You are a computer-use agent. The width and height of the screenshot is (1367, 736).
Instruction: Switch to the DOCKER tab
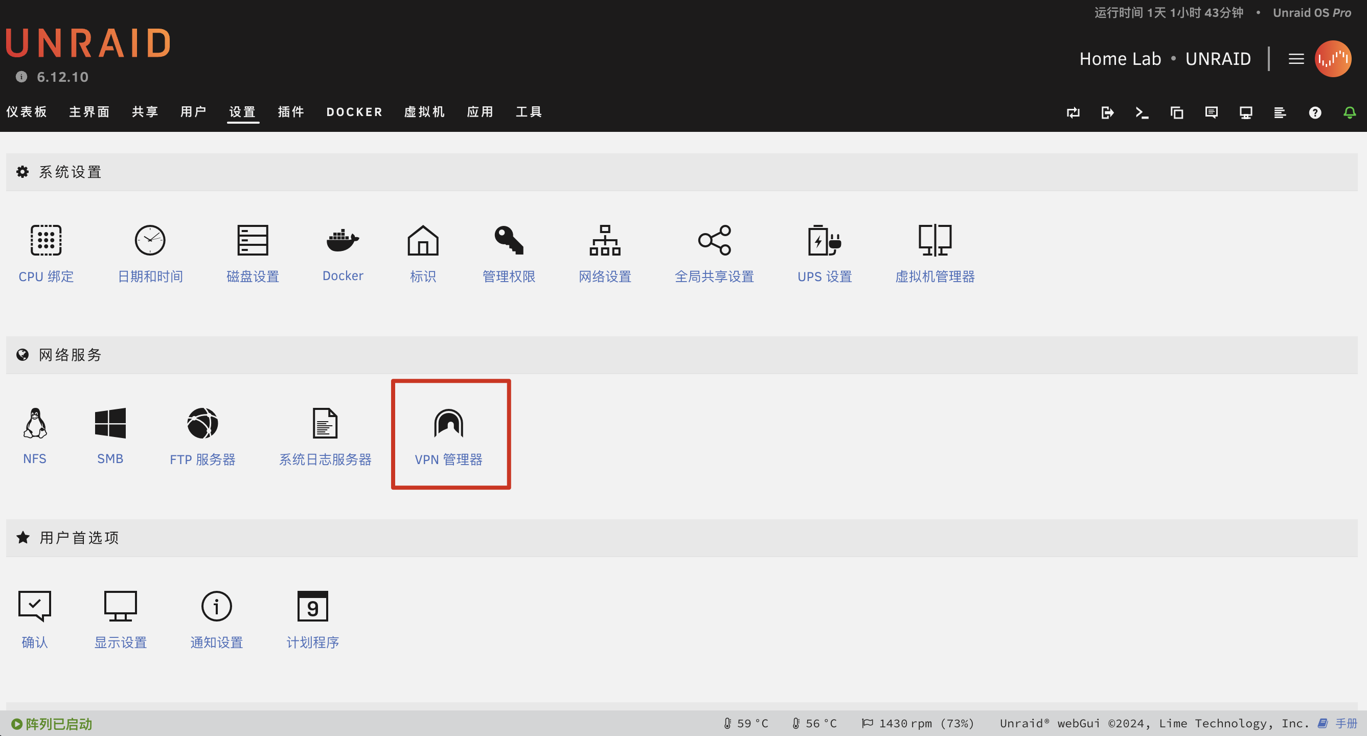coord(354,112)
